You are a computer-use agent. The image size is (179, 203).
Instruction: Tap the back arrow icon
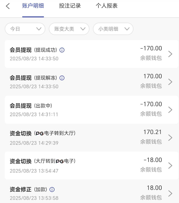point(8,6)
